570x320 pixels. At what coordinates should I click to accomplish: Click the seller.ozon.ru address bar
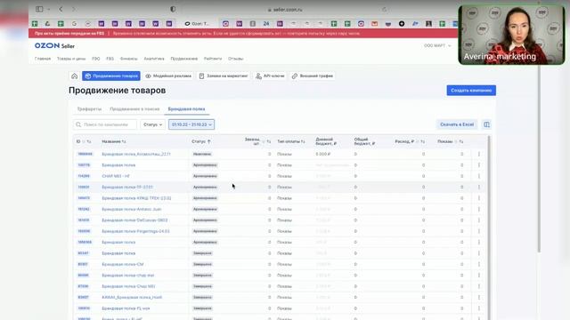click(x=285, y=10)
